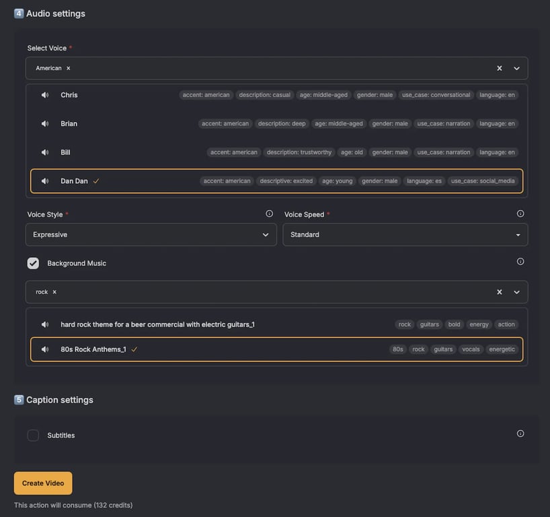This screenshot has width=550, height=517.
Task: Play the Bill voice preview speaker icon
Action: 45,152
